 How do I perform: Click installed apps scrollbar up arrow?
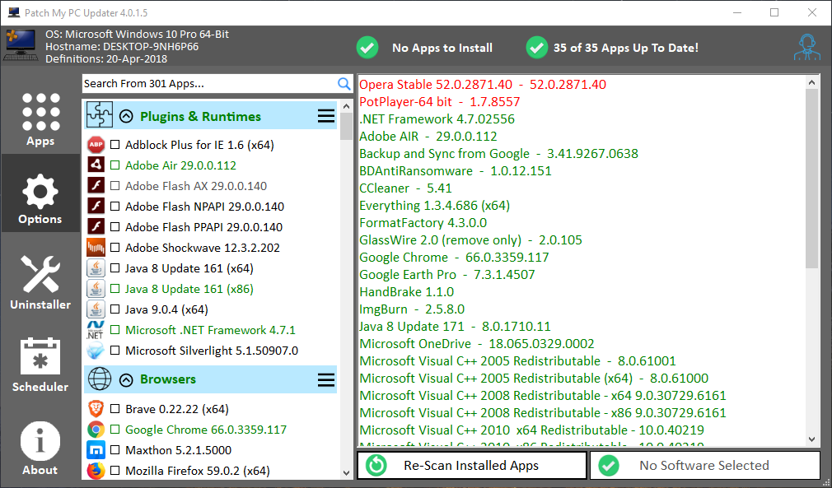coord(812,82)
